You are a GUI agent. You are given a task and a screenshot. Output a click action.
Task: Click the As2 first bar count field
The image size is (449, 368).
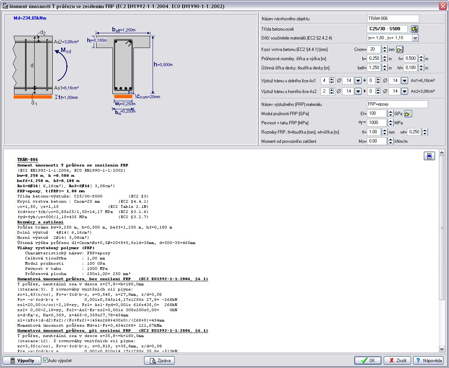pyautogui.click(x=324, y=91)
